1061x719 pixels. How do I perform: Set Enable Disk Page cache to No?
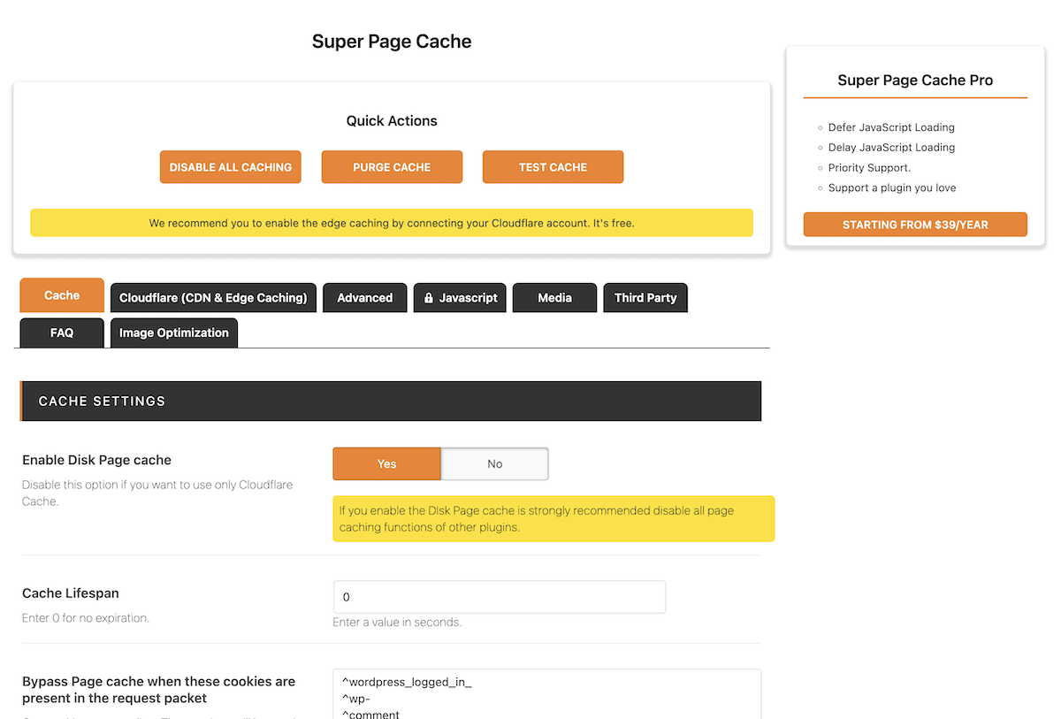point(495,464)
